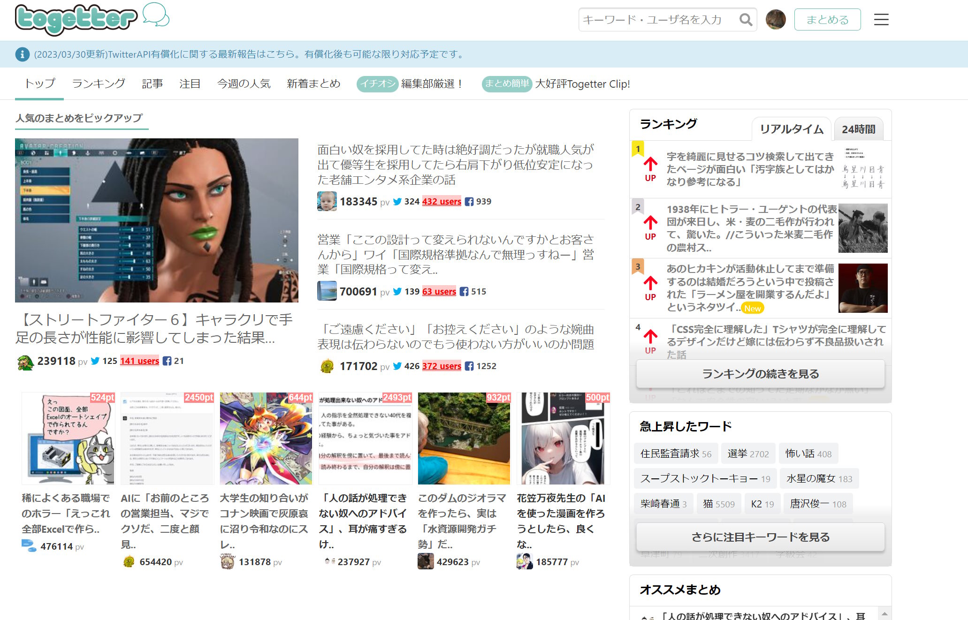Image resolution: width=968 pixels, height=620 pixels.
Task: Switch to the 24時間 ranking tab
Action: [x=858, y=130]
